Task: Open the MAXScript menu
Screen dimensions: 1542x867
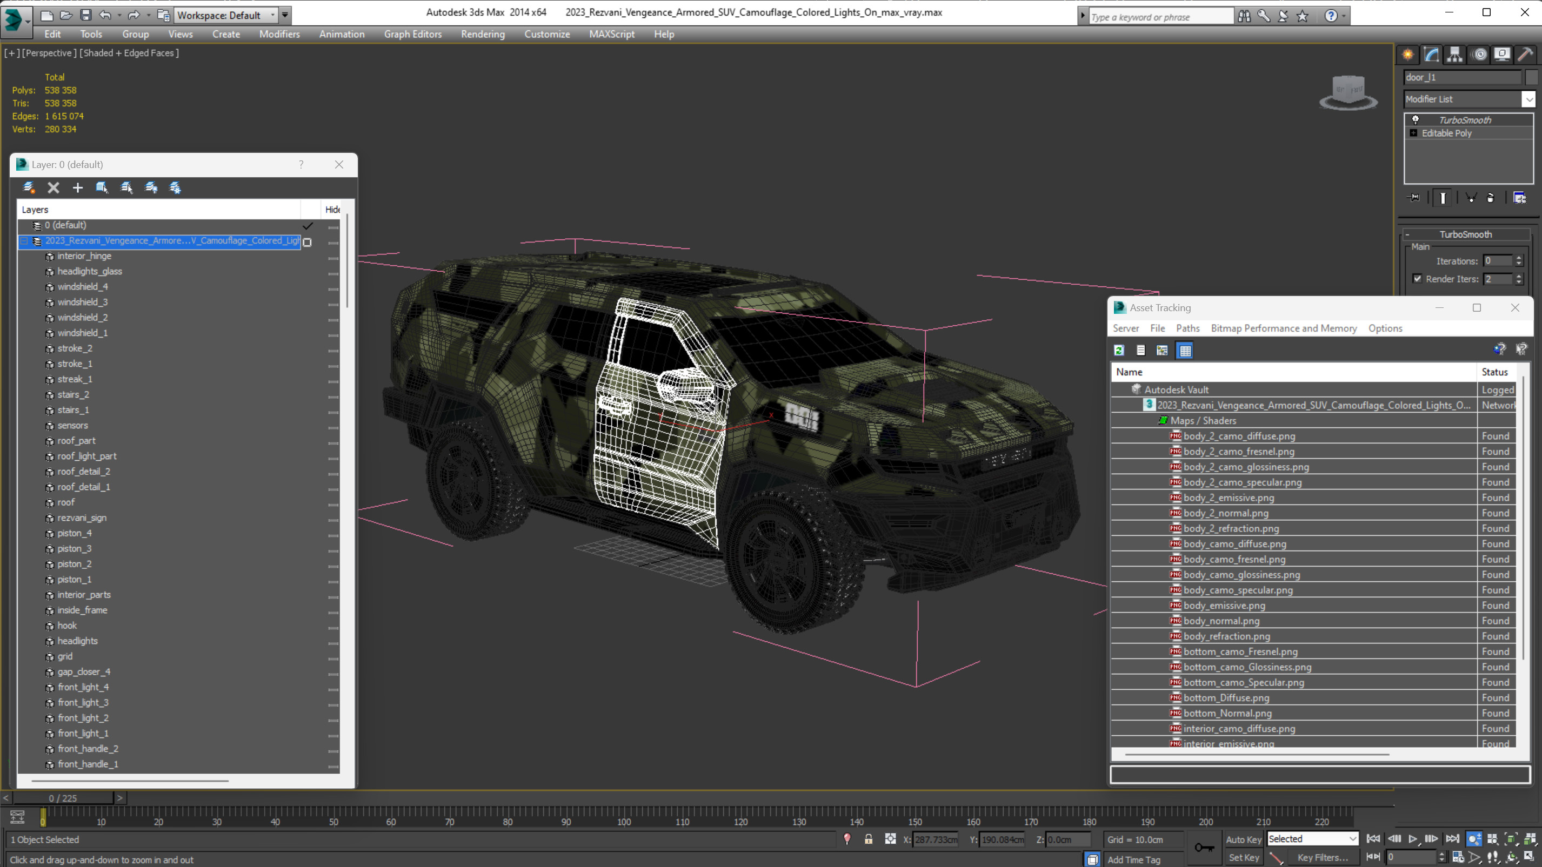Action: pos(611,34)
